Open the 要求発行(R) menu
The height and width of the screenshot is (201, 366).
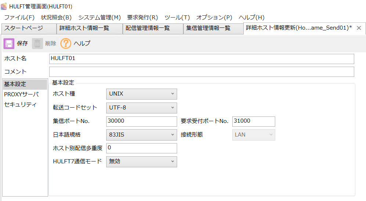[142, 18]
